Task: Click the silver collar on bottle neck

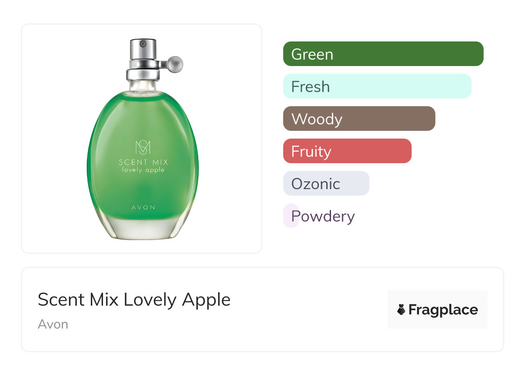Action: coord(142,74)
